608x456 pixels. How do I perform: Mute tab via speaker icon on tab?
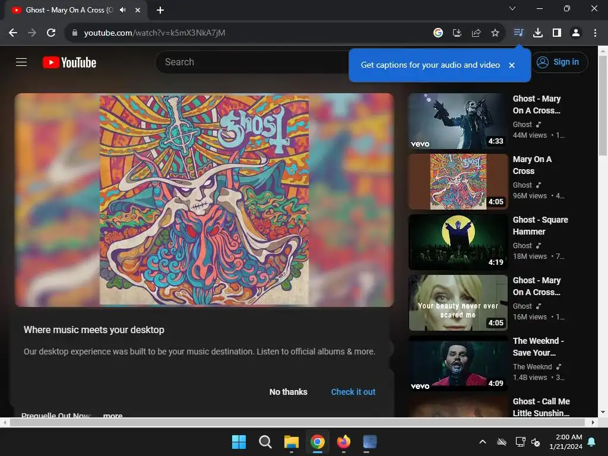coord(123,10)
